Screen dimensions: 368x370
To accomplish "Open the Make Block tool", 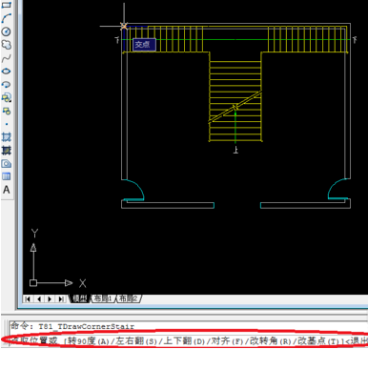I will [7, 111].
